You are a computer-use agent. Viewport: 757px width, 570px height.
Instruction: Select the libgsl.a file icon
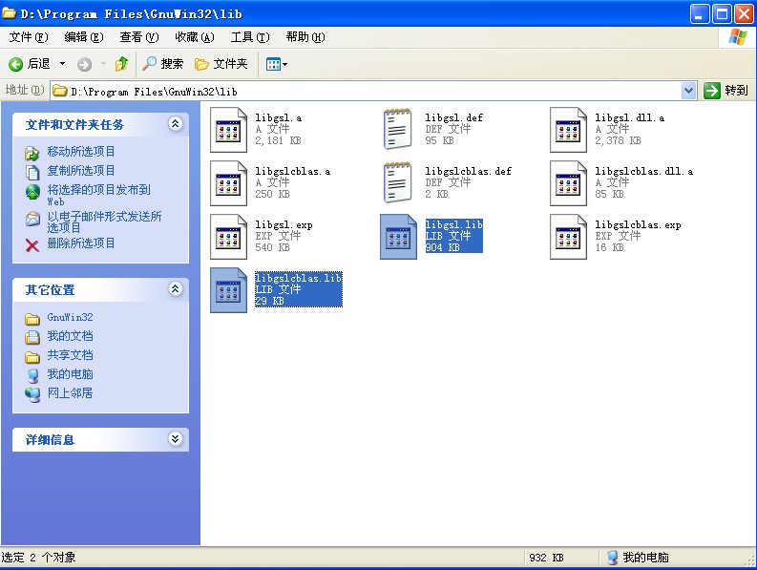point(228,130)
